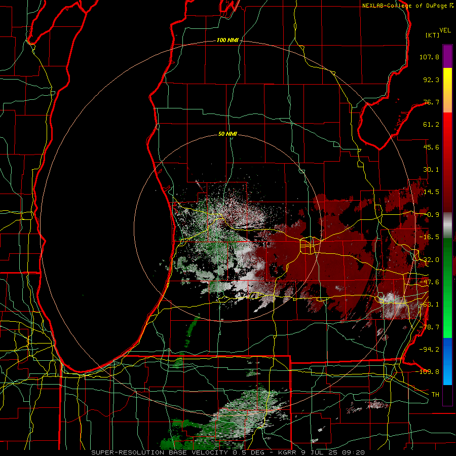Click the -16.5 velocity scale value
The image size is (456, 456).
tap(429, 237)
